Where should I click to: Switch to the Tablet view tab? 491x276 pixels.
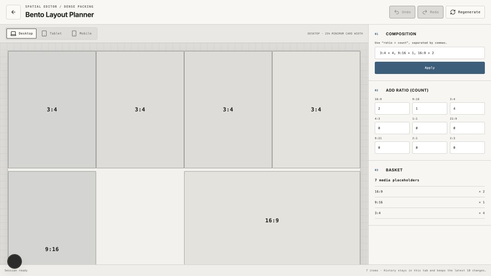point(52,33)
